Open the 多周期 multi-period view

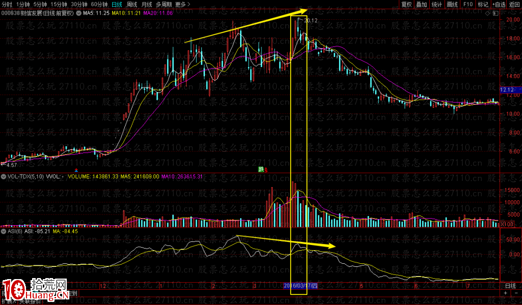click(x=164, y=4)
